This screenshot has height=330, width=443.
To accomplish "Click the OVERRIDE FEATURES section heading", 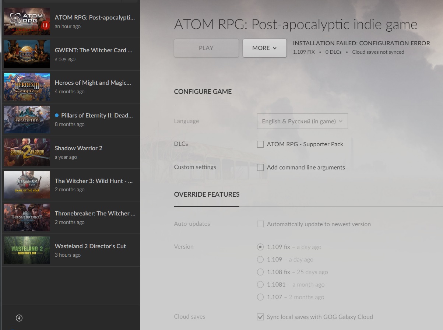I will [x=207, y=194].
